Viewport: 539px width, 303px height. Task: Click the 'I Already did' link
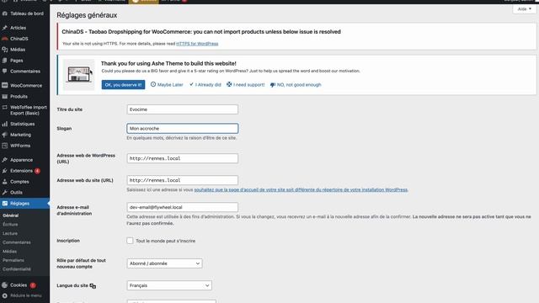click(x=205, y=84)
